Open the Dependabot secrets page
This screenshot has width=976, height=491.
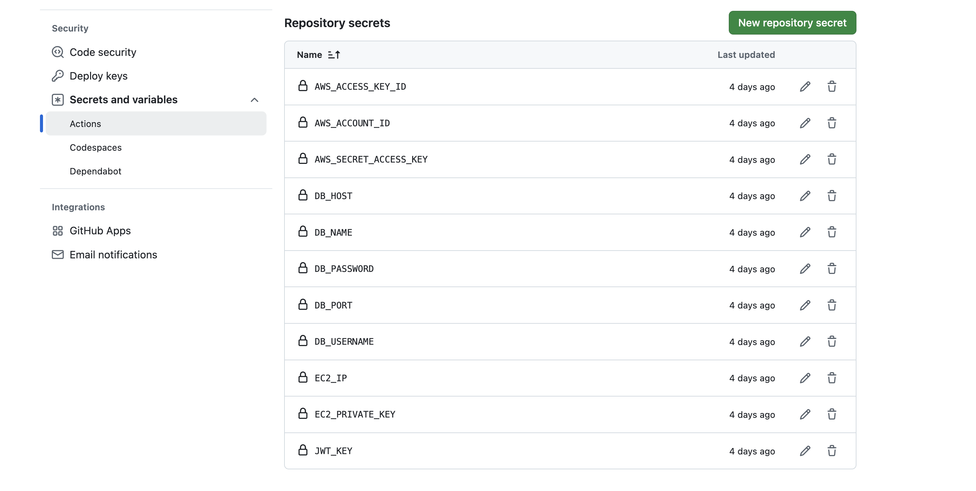[95, 171]
